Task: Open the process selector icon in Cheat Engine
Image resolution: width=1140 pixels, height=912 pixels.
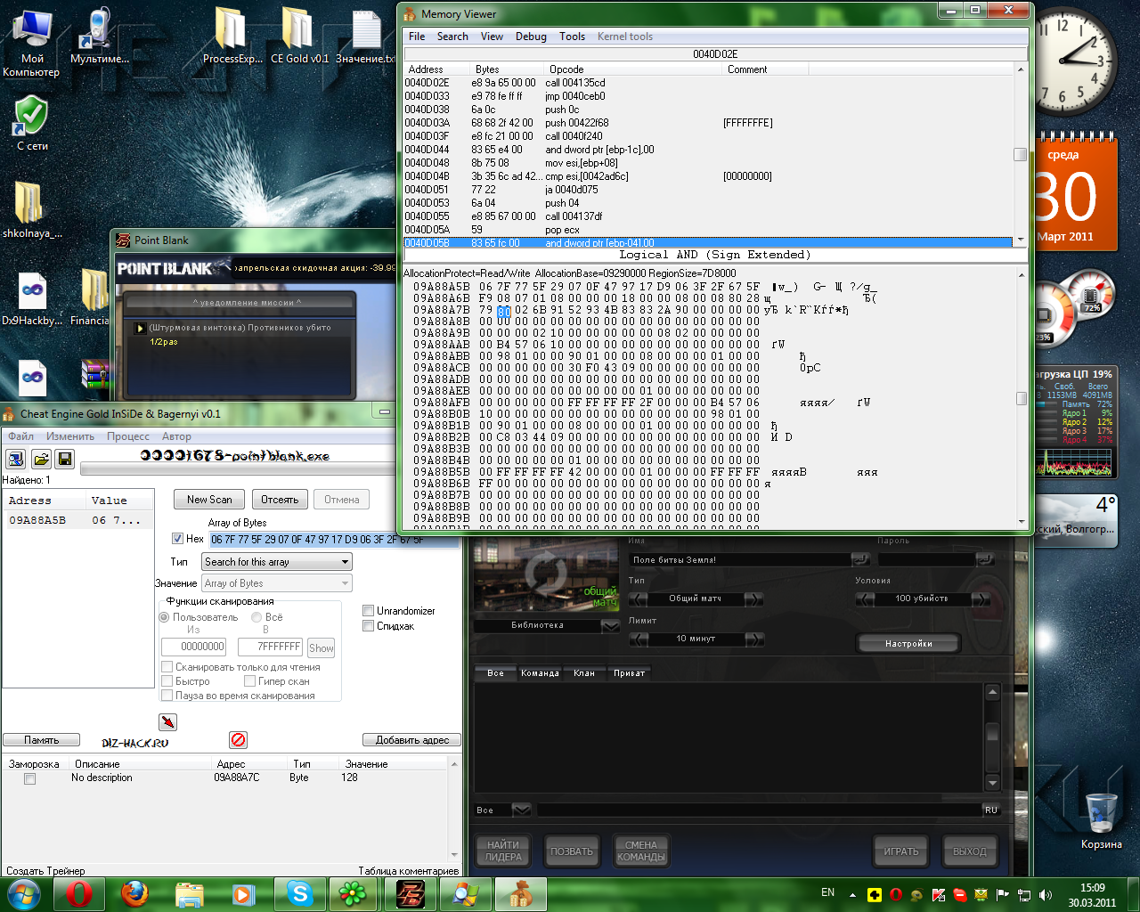Action: click(x=15, y=459)
